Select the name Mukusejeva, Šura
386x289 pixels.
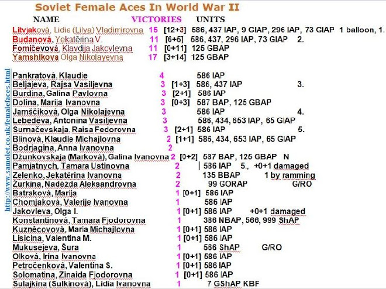(x=46, y=247)
